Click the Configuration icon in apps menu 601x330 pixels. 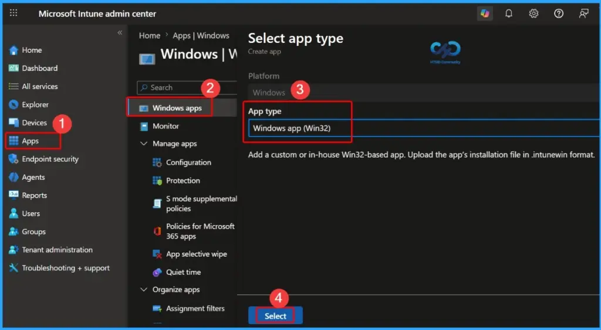coord(157,162)
